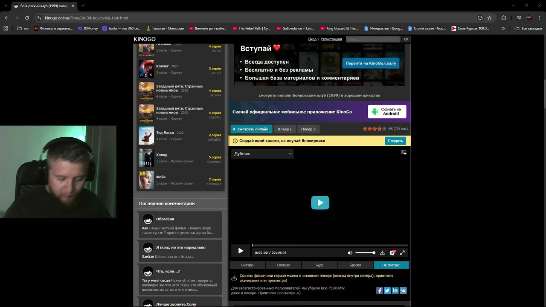The width and height of the screenshot is (546, 307).
Task: Share on LinkedIn icon
Action: click(395, 290)
